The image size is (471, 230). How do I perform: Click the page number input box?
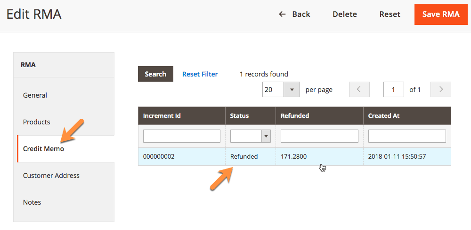tap(394, 89)
